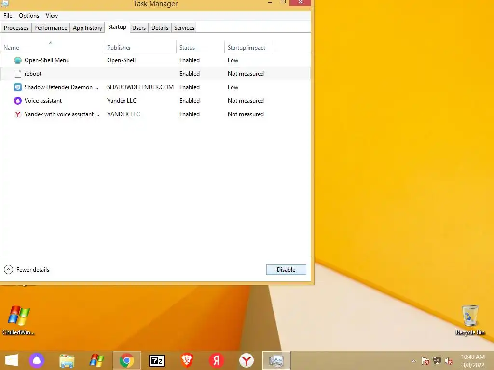This screenshot has width=494, height=370.
Task: Select the Open-Shell Menu row name
Action: (x=47, y=60)
